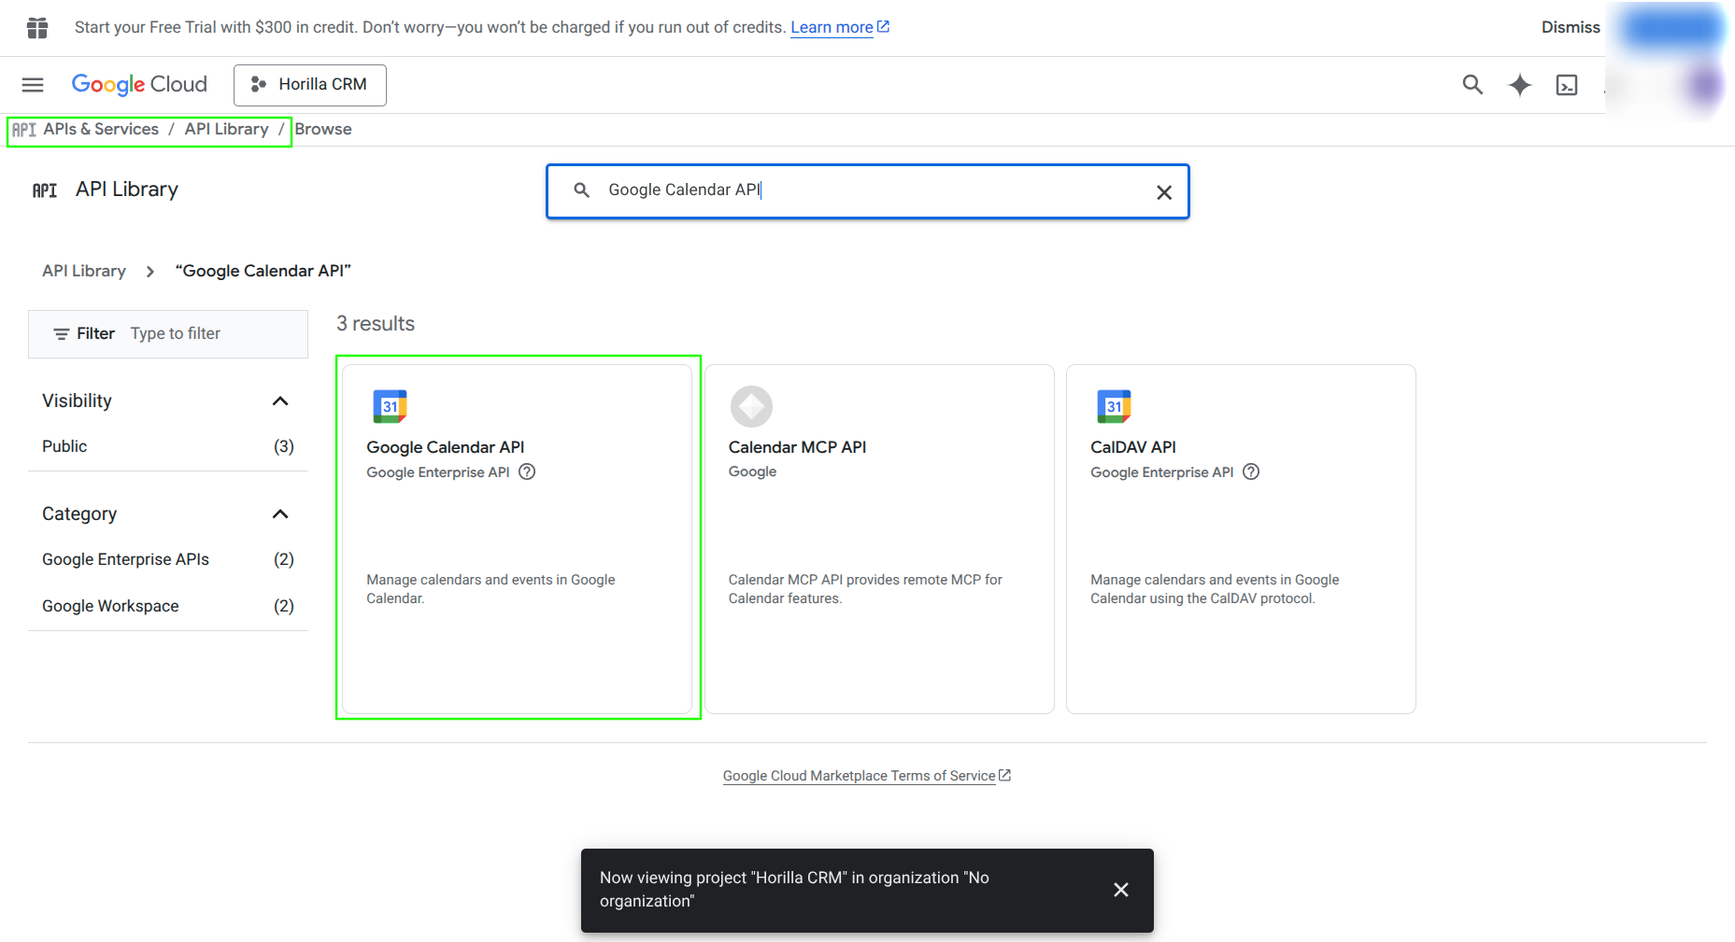Filter by Google Workspace category
Image resolution: width=1735 pixels, height=942 pixels.
tap(168, 606)
